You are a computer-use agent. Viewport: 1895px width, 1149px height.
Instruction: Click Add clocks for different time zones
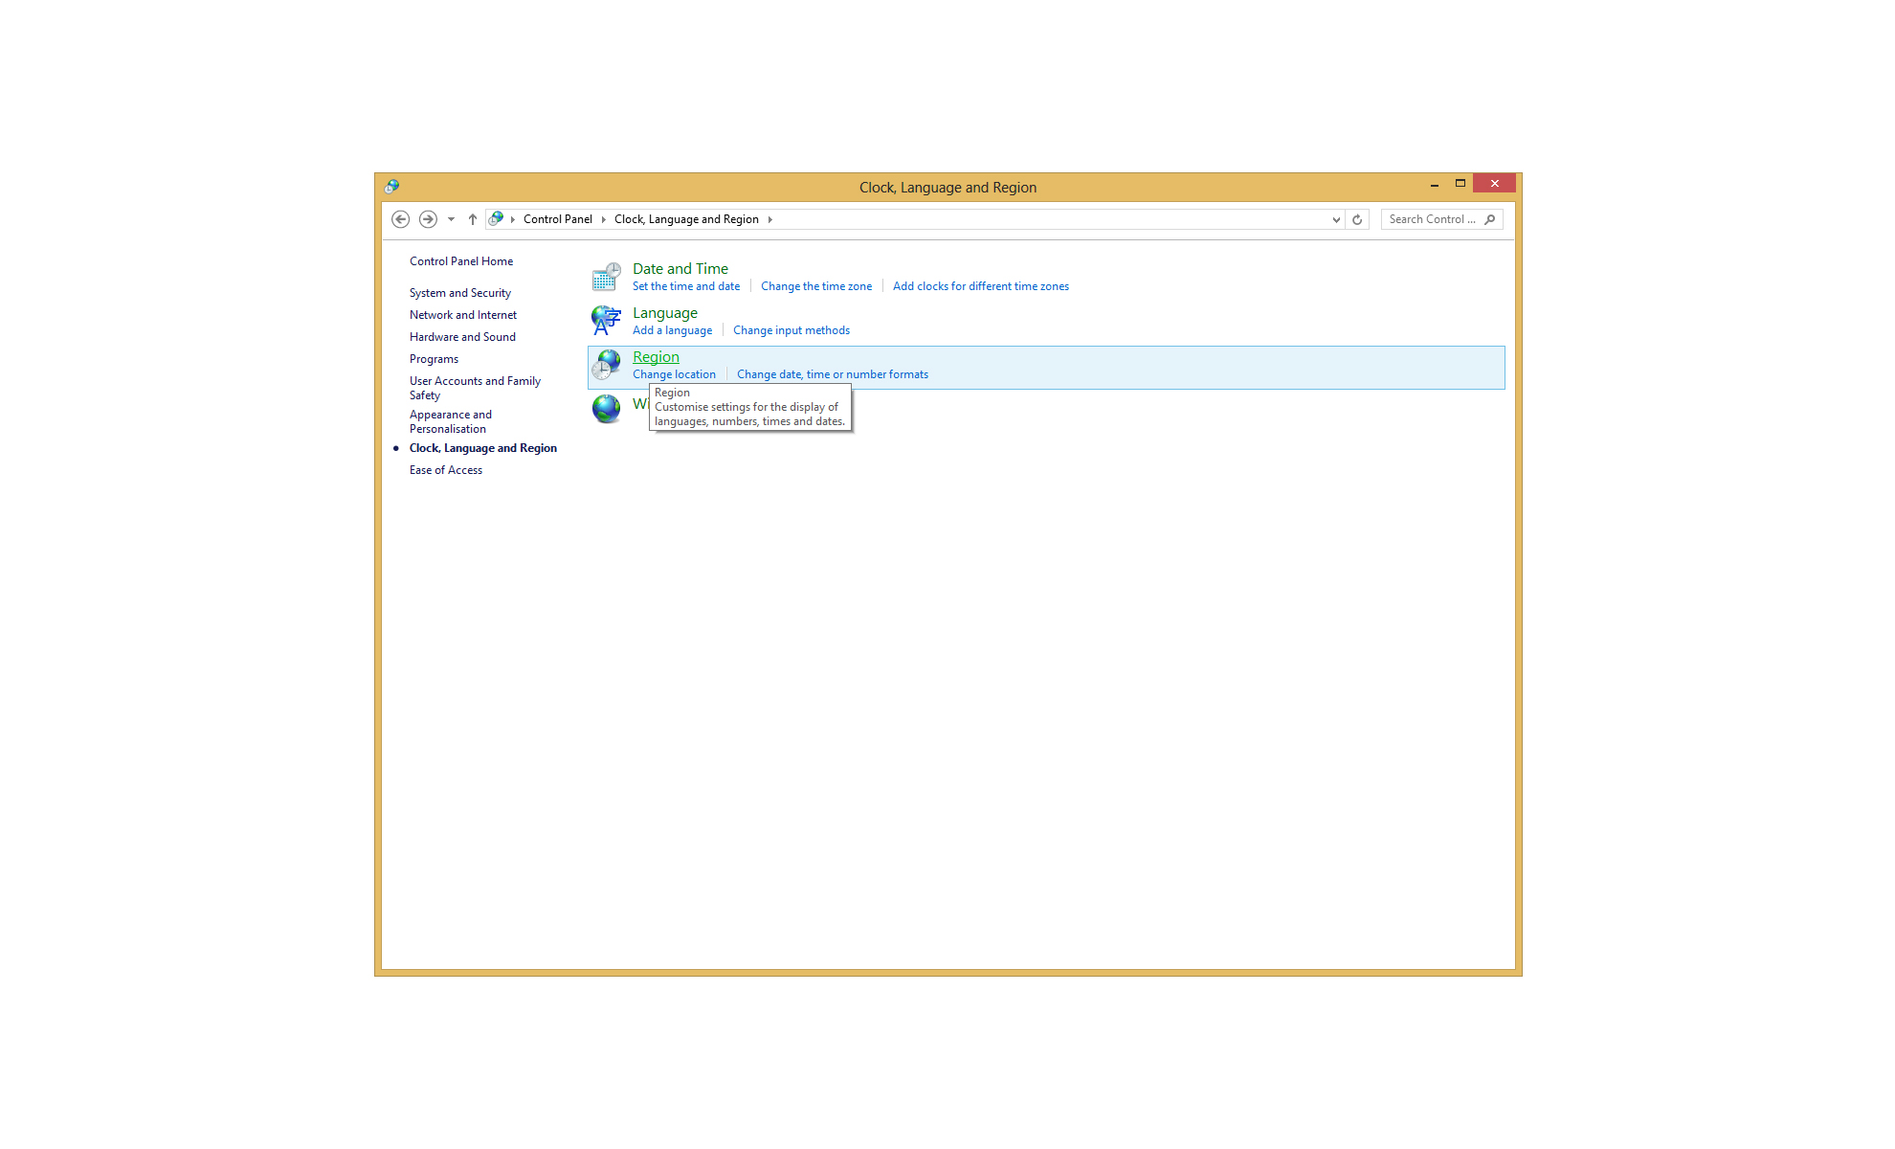pyautogui.click(x=981, y=286)
